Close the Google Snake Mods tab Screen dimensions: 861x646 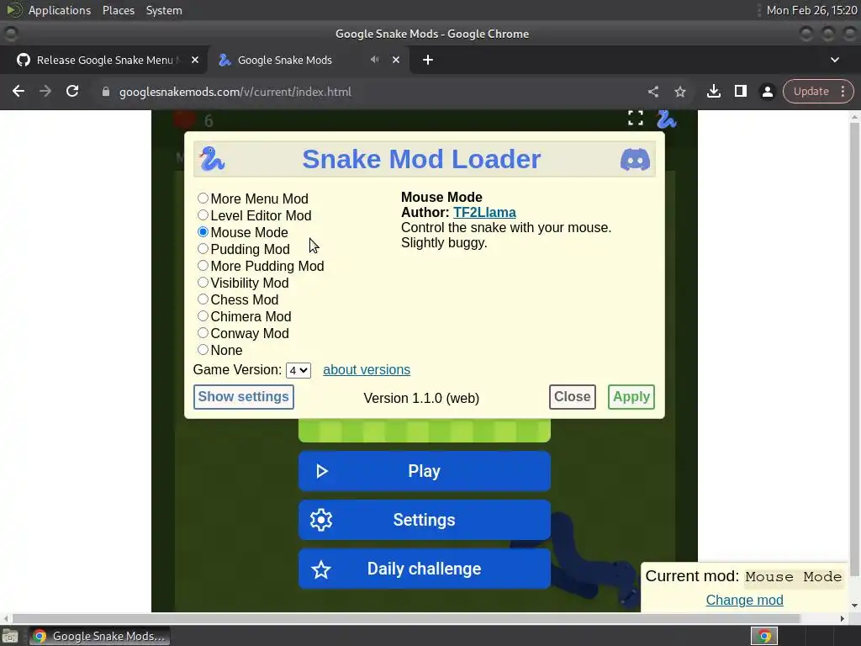tap(396, 60)
